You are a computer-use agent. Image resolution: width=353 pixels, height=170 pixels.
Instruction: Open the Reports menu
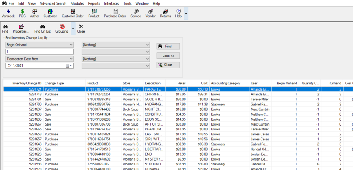point(94,3)
